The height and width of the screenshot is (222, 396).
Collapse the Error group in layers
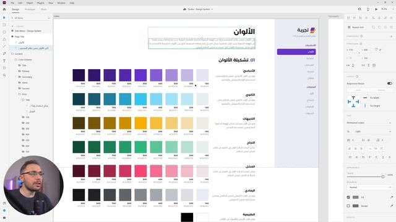(19, 94)
